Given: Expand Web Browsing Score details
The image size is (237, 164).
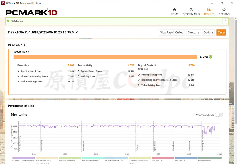Looking at the screenshot, I should point(18,81).
